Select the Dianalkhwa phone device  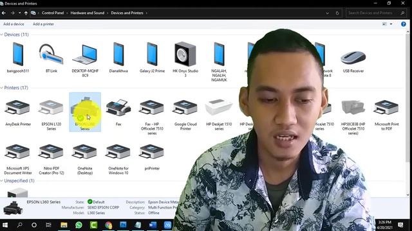click(118, 58)
